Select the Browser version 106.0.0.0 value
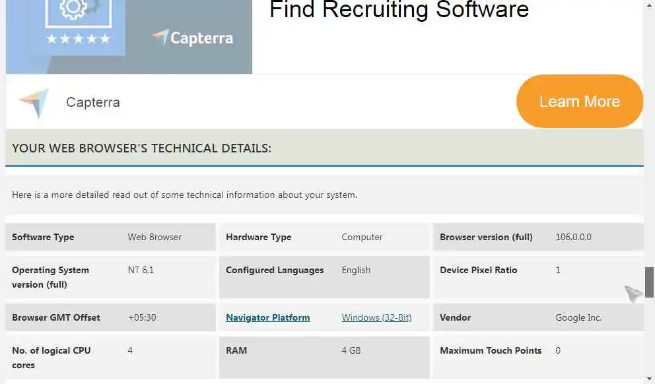 pyautogui.click(x=573, y=237)
